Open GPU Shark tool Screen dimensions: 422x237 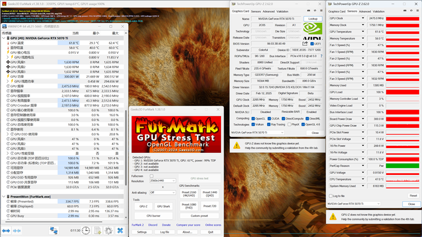[x=164, y=206]
